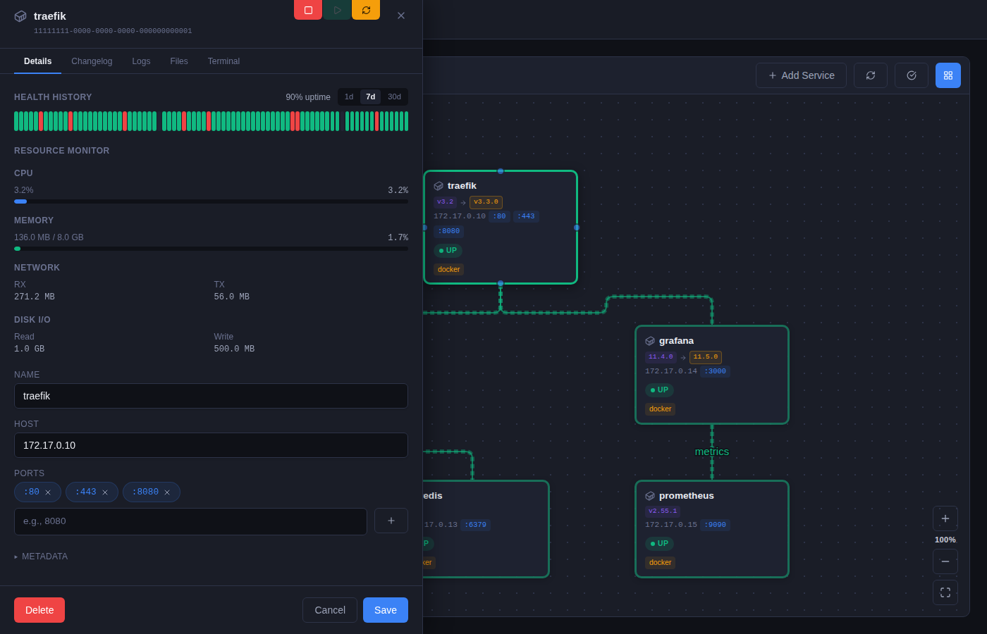The height and width of the screenshot is (634, 987).
Task: Click the refresh icon beside Add Service
Action: click(871, 75)
